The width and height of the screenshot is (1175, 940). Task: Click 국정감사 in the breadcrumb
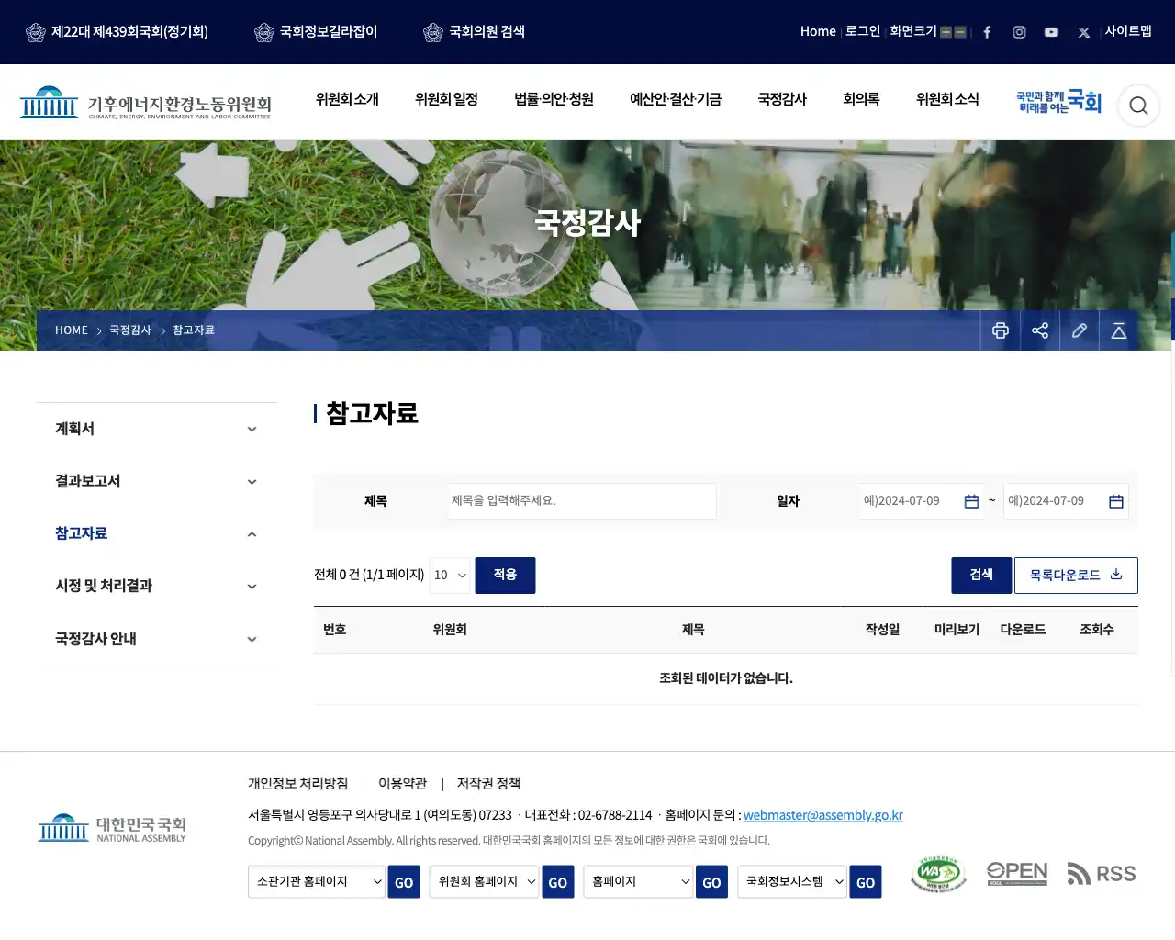[x=130, y=330]
